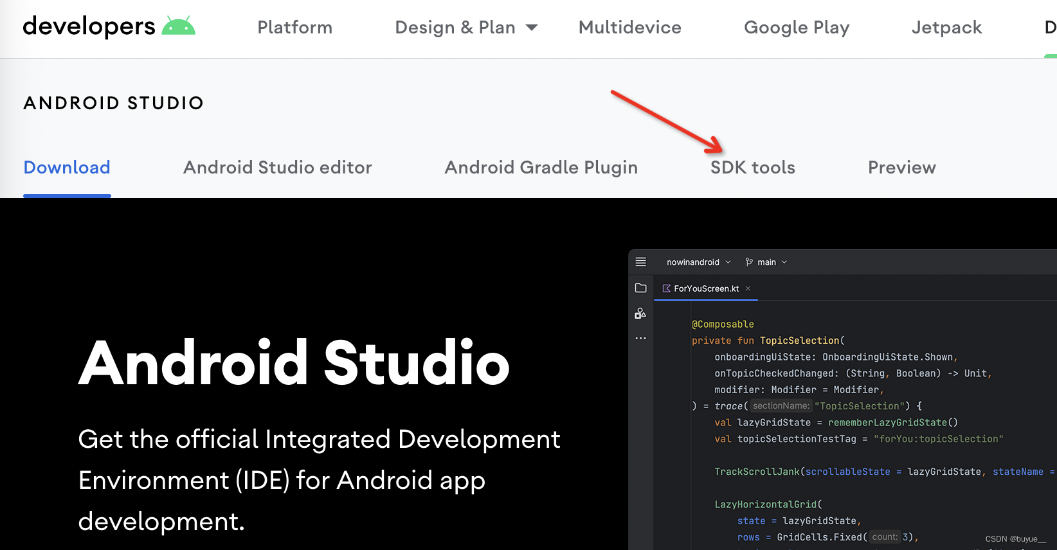The height and width of the screenshot is (550, 1057).
Task: Click the structure icon in IDE sidebar
Action: [x=640, y=313]
